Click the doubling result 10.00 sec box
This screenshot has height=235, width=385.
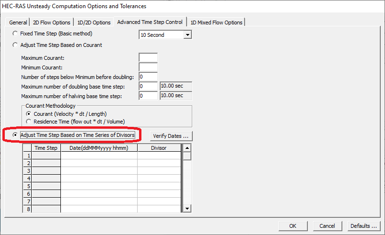click(x=176, y=86)
